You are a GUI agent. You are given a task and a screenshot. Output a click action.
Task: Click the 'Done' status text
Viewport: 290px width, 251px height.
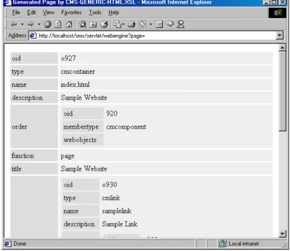[20, 244]
